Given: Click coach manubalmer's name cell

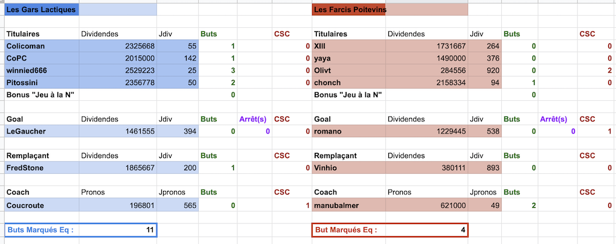Looking at the screenshot, I should pos(348,205).
